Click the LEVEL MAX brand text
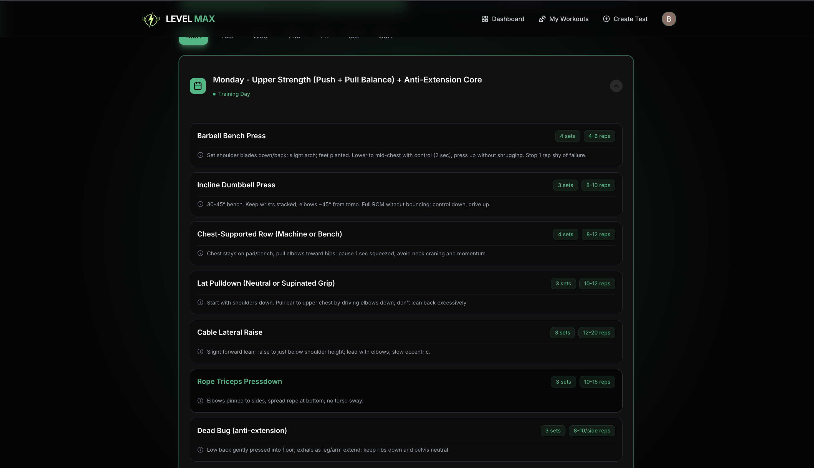Viewport: 814px width, 468px height. coord(190,19)
